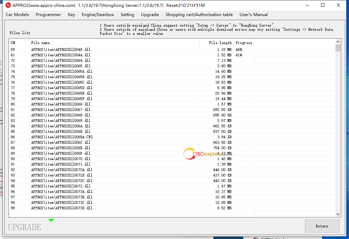Open the Upgrade menu
The height and width of the screenshot is (239, 349).
tap(150, 15)
